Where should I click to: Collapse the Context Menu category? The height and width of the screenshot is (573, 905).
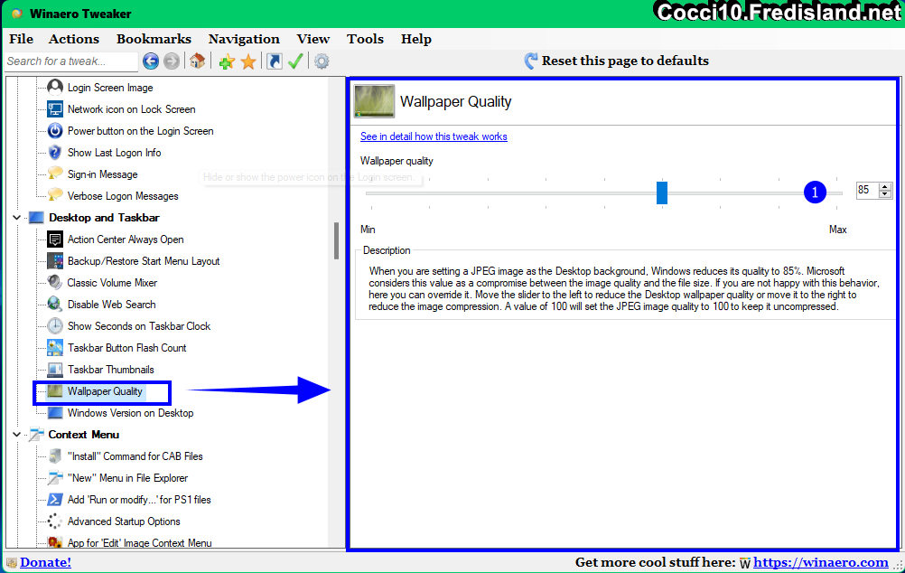(x=17, y=435)
